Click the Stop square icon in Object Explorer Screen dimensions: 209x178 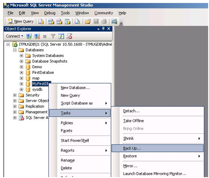point(45,36)
